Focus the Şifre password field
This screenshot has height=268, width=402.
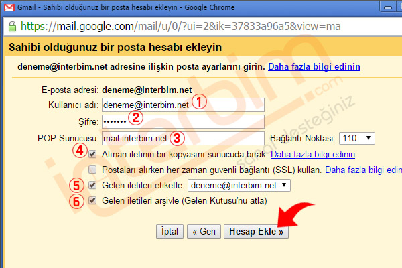click(x=183, y=121)
